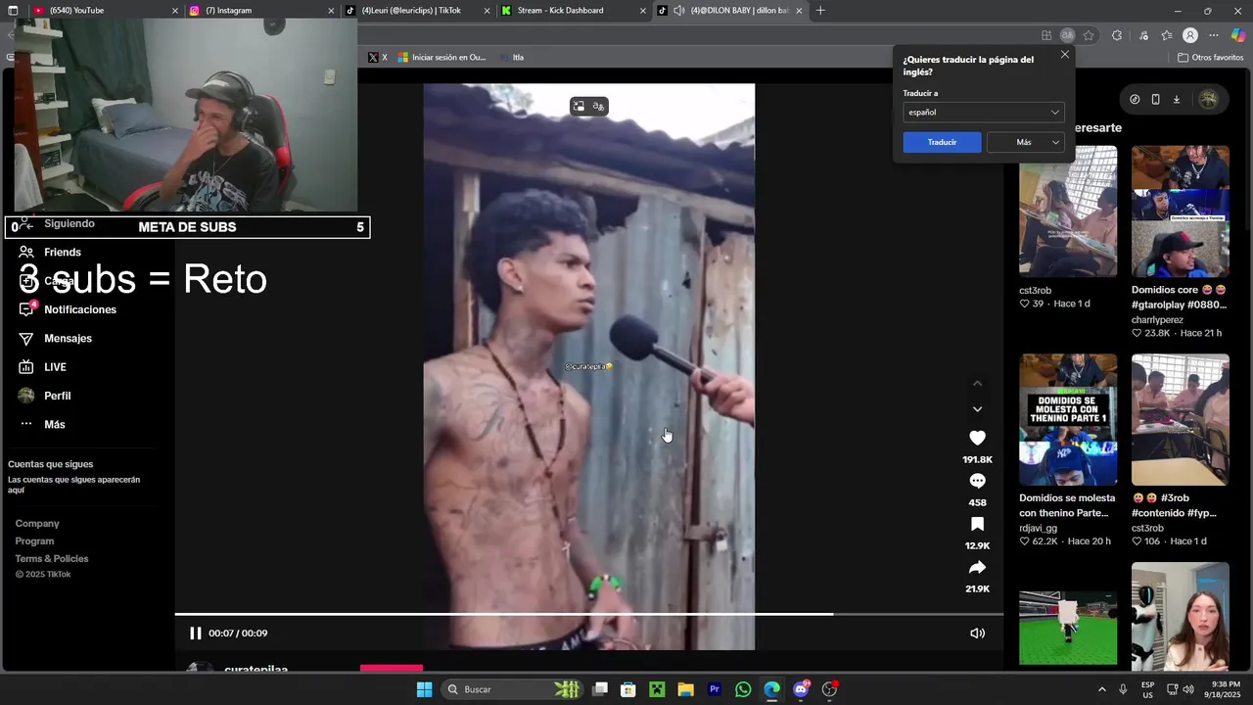Open the Copilot icon in the browser
Screen dimensions: 1253x705
(1238, 35)
